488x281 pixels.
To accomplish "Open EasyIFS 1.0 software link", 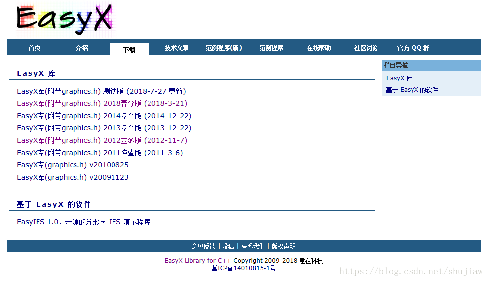I will click(x=84, y=222).
